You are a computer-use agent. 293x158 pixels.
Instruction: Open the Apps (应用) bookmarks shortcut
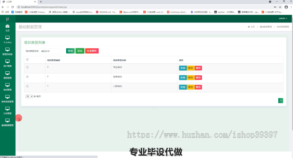[x=5, y=12]
